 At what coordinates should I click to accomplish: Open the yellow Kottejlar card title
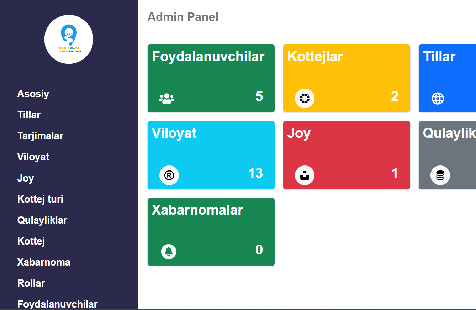point(315,57)
